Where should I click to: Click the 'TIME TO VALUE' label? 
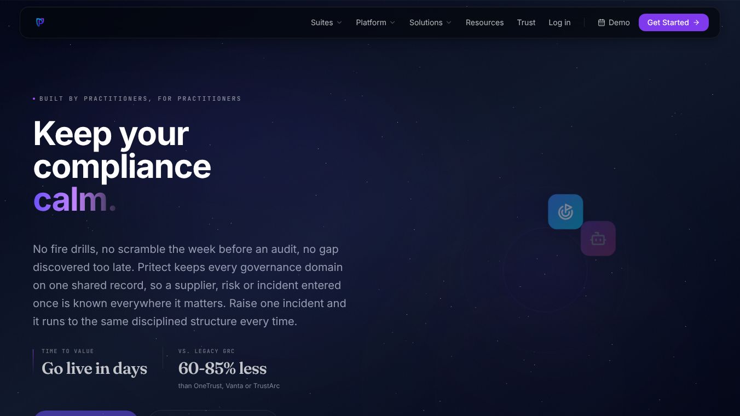(68, 351)
